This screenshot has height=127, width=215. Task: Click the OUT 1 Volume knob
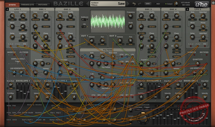[x=92, y=40]
